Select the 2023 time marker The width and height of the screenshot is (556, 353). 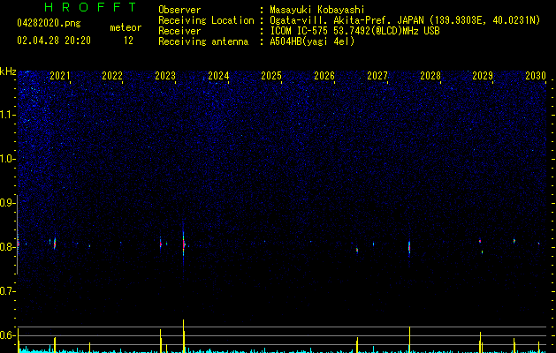point(165,76)
